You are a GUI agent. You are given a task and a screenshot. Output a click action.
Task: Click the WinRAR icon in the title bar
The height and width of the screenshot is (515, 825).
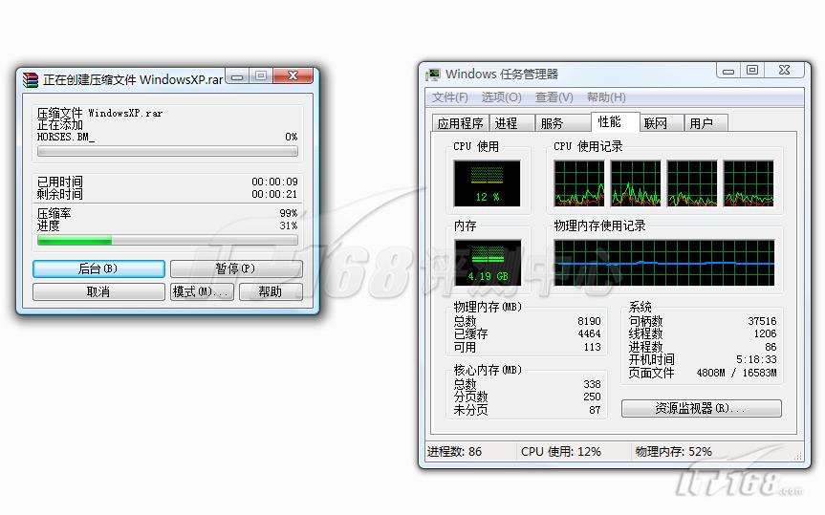click(31, 79)
